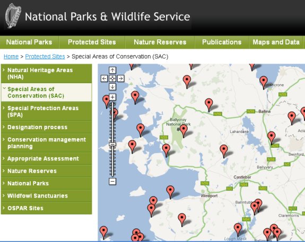Pan the map up with the arrow
Image resolution: width=305 pixels, height=242 pixels.
pyautogui.click(x=112, y=70)
